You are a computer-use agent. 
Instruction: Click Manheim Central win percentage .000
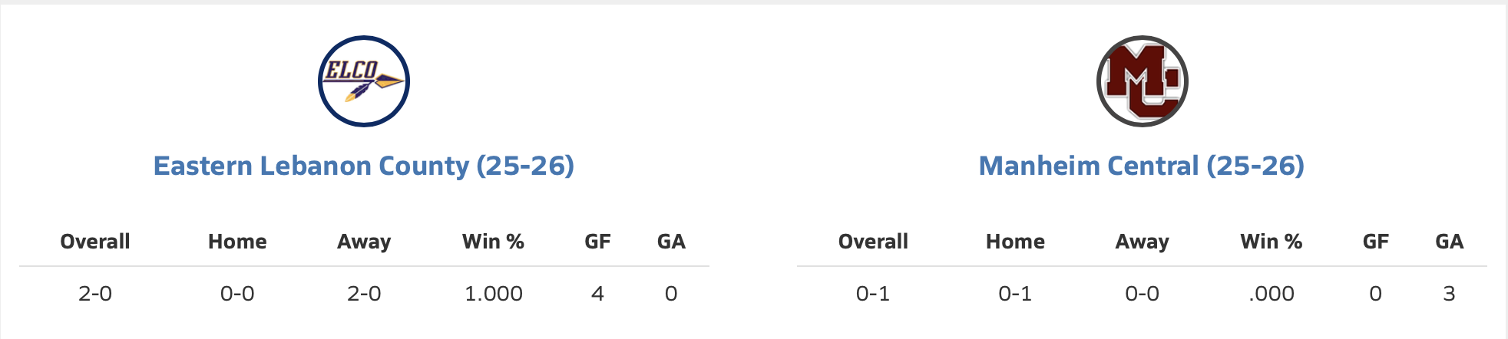pyautogui.click(x=1271, y=294)
